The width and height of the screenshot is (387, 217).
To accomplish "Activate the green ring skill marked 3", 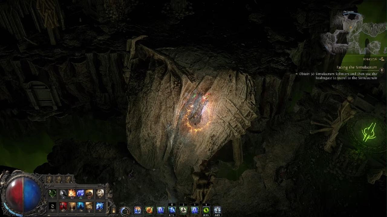I will (x=53, y=193).
